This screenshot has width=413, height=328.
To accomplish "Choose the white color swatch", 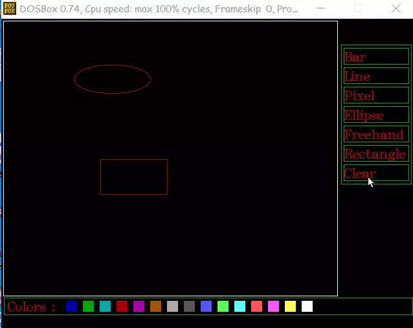I will [x=307, y=307].
